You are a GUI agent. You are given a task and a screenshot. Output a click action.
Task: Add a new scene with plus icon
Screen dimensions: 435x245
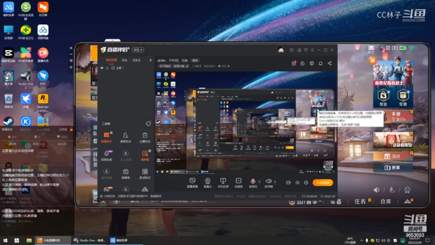[151, 60]
